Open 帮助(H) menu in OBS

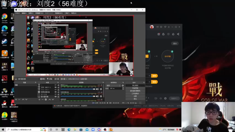(74, 13)
